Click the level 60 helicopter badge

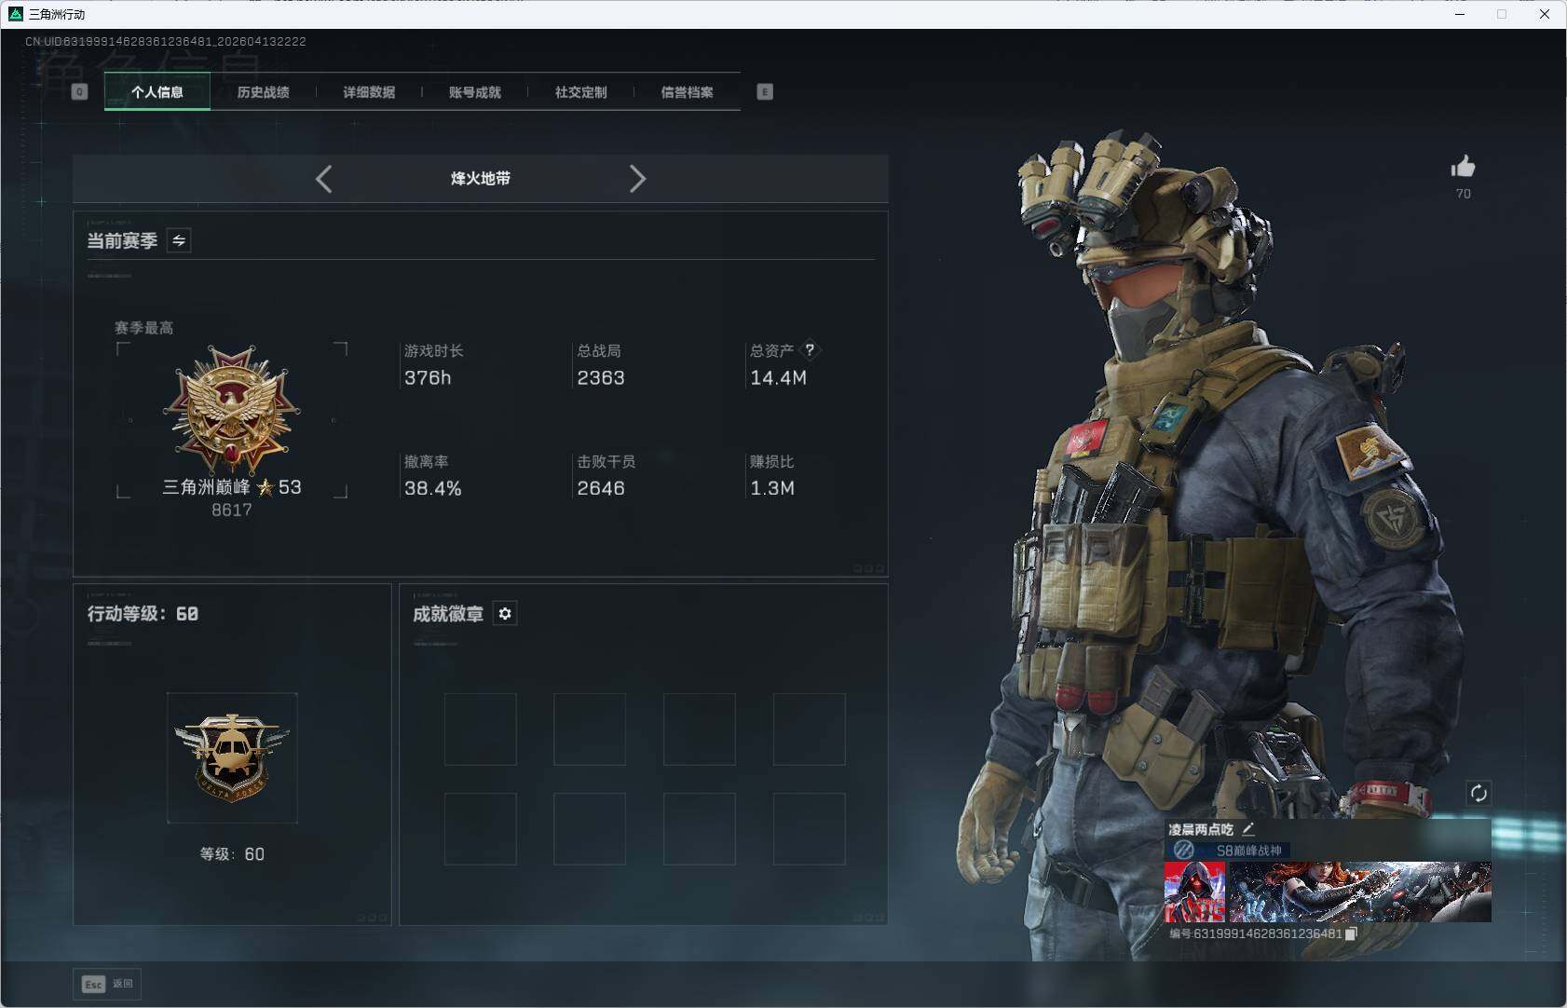[232, 757]
